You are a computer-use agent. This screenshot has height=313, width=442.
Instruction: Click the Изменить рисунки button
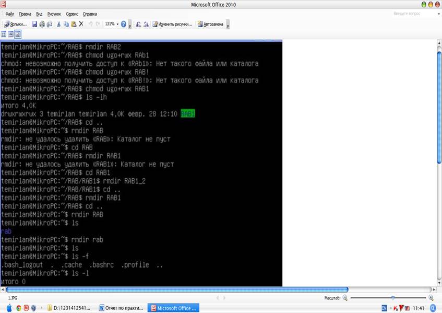click(x=172, y=24)
